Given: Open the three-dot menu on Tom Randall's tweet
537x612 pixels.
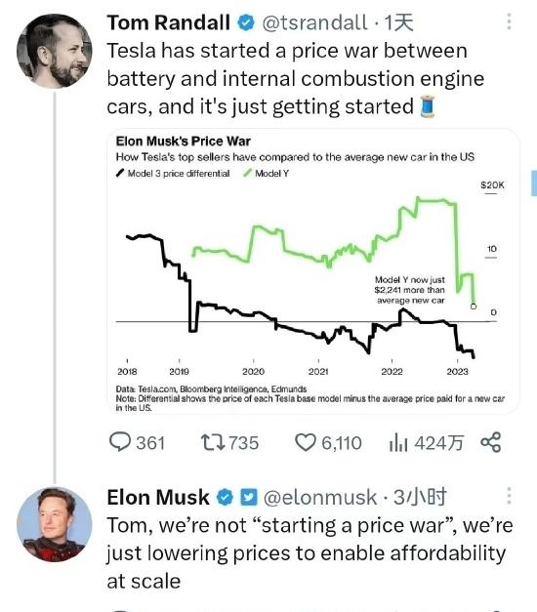Looking at the screenshot, I should pyautogui.click(x=509, y=21).
